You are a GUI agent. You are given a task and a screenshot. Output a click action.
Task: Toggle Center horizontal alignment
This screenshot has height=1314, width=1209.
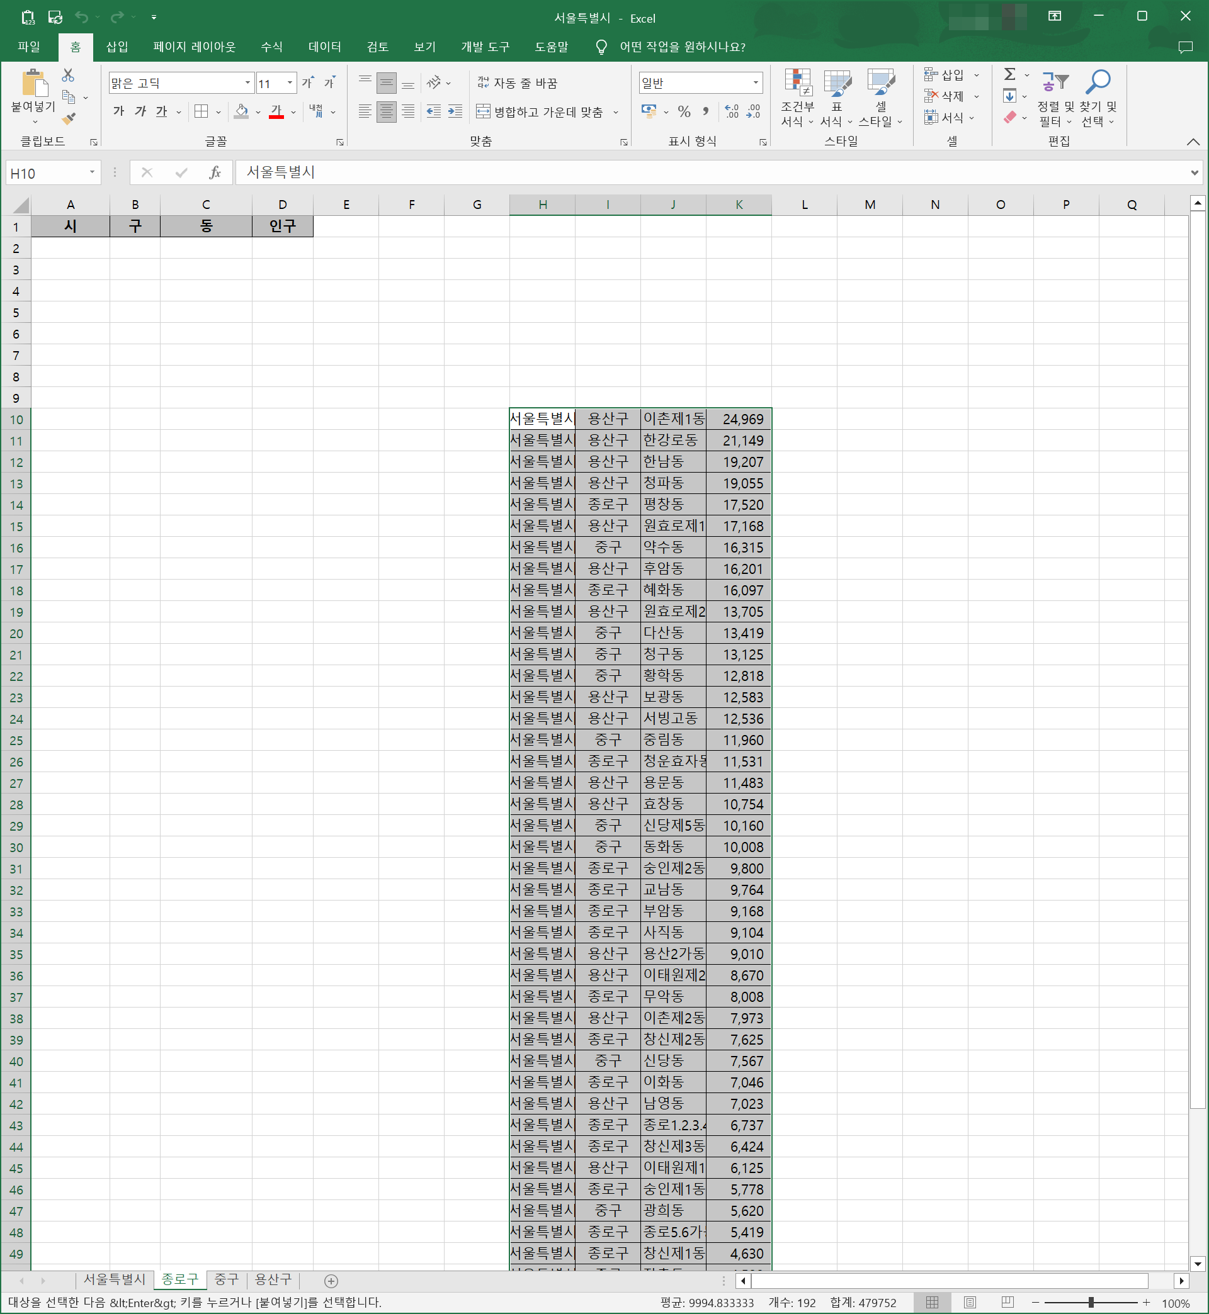tap(387, 112)
